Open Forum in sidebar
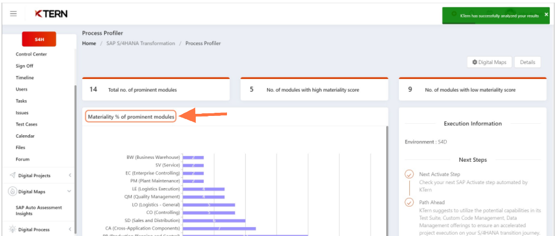The height and width of the screenshot is (236, 556). [22, 159]
